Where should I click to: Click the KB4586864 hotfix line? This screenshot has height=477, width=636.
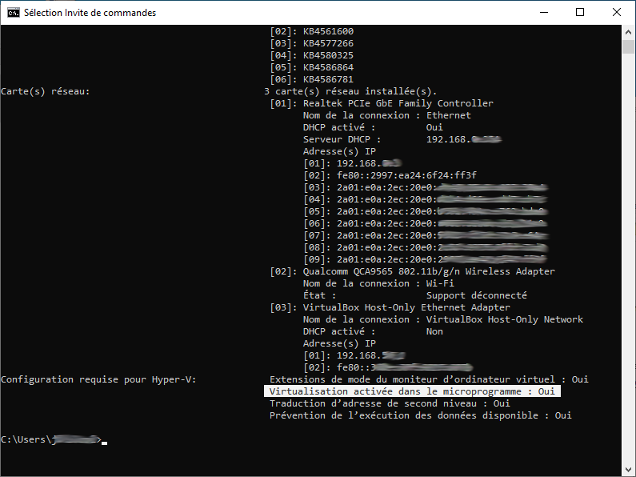[x=311, y=67]
